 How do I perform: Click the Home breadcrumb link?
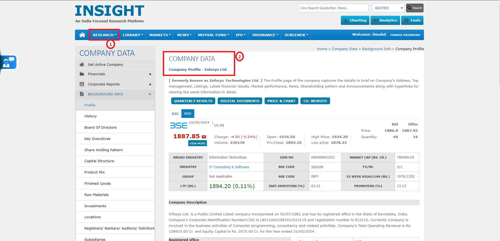pos(322,49)
